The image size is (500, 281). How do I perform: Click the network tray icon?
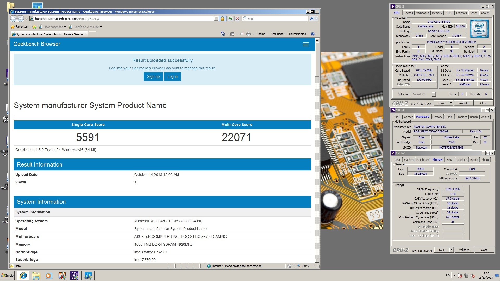point(466,276)
